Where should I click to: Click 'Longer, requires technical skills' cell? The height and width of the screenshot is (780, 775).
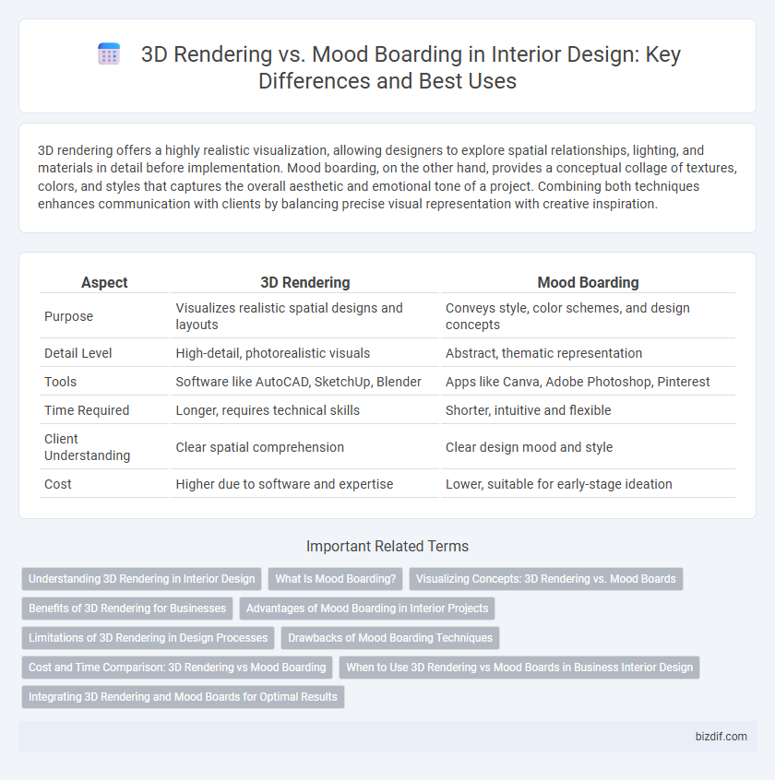304,410
